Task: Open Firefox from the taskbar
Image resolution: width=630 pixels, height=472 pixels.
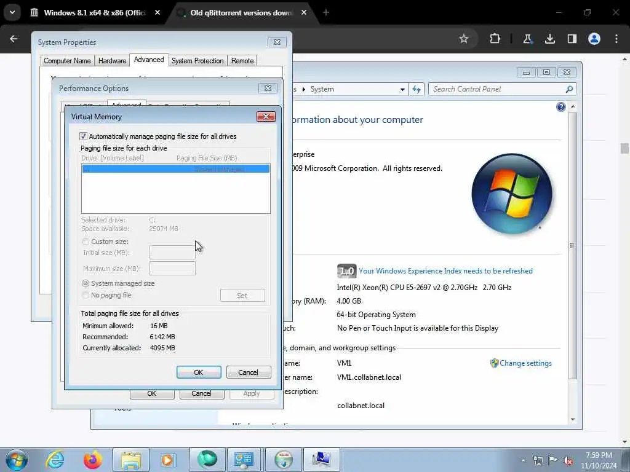Action: coord(92,460)
